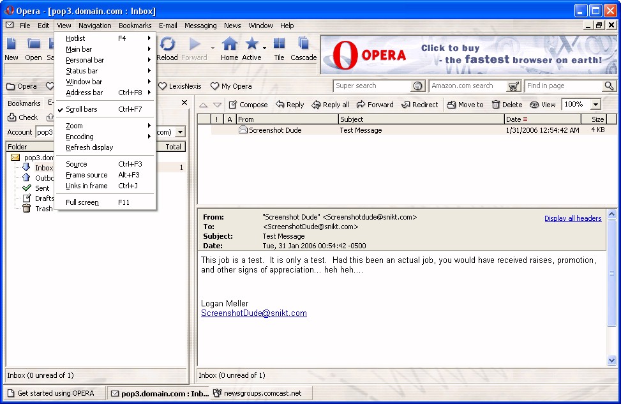Screen dimensions: 621x404
Task: Select Frame source menu entry
Action: tap(105, 175)
